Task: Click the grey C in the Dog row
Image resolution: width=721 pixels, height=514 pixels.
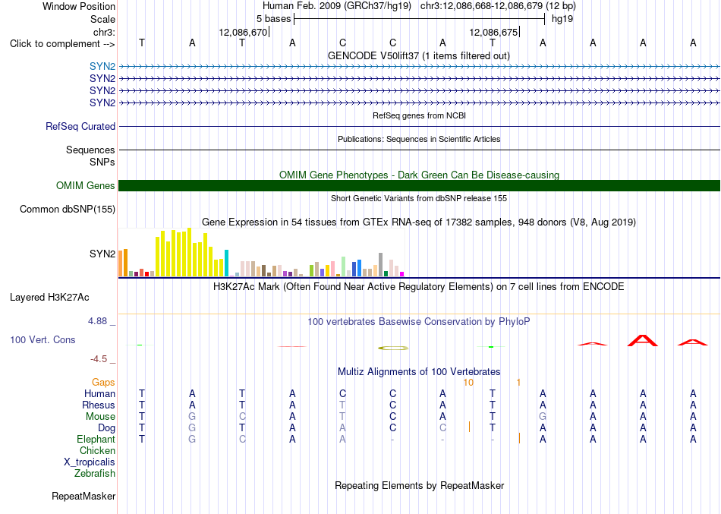Action: [x=442, y=428]
